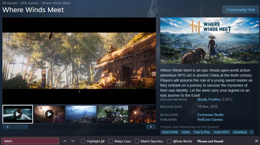The width and height of the screenshot is (260, 145).
Task: Play the first trailer thumbnail
Action: coord(18,114)
